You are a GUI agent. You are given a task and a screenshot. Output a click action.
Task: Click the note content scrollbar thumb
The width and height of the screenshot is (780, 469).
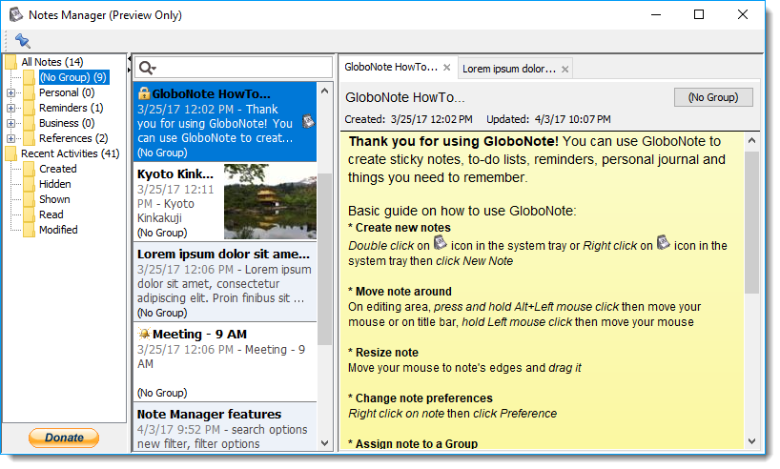[751, 222]
